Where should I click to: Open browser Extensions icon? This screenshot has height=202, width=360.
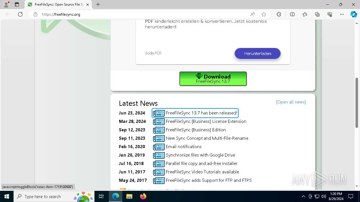coord(279,14)
